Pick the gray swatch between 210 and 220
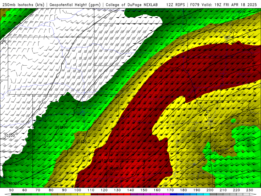This screenshot has width=261, height=196. click(x=230, y=194)
